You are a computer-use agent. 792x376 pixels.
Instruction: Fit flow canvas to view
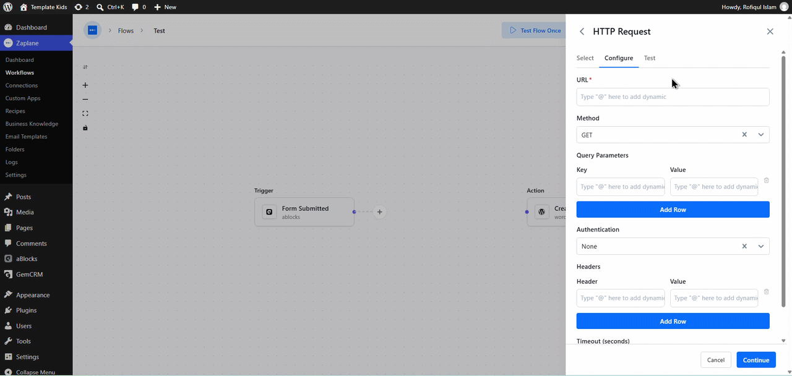click(85, 114)
